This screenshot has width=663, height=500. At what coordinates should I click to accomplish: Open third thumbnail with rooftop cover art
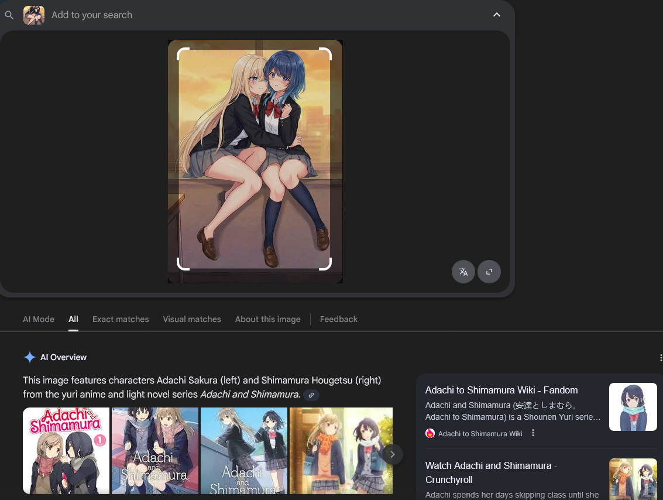[244, 451]
